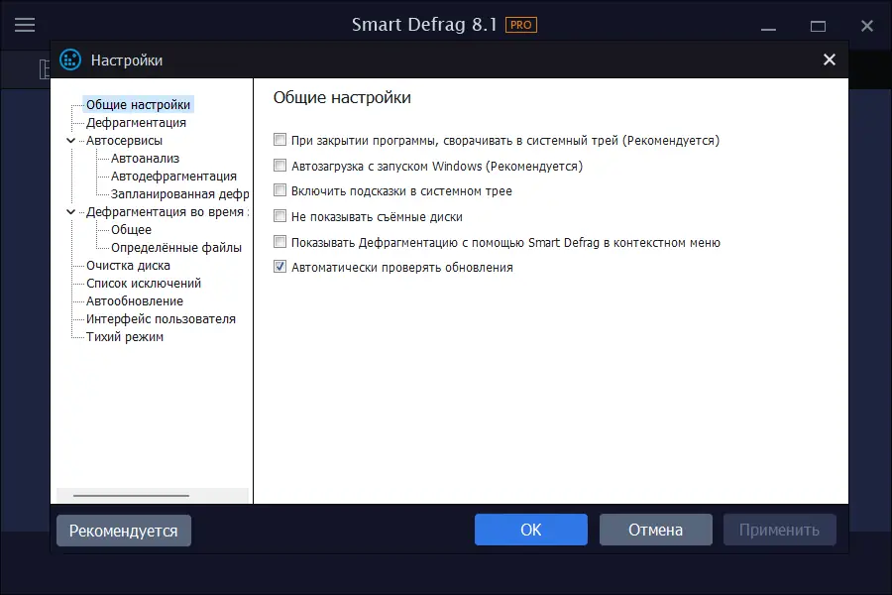Image resolution: width=892 pixels, height=595 pixels.
Task: Select the Автосервисы tree item
Action: coord(124,140)
